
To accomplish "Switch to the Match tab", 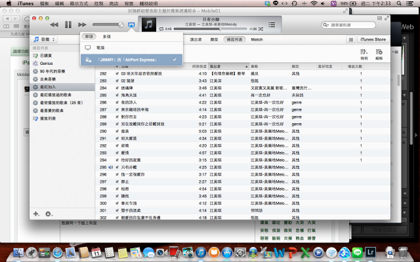I will click(x=257, y=39).
